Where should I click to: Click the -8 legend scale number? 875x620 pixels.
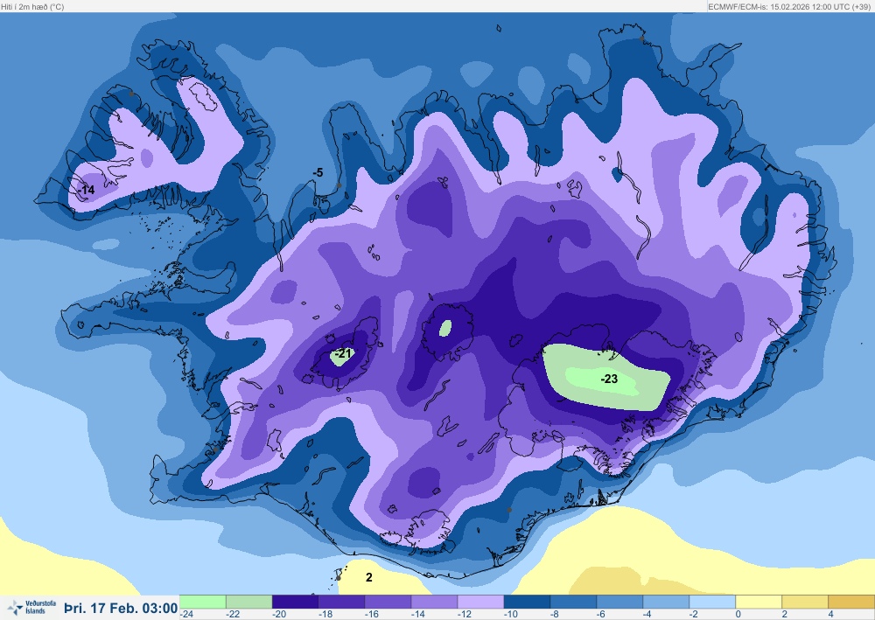pyautogui.click(x=556, y=615)
